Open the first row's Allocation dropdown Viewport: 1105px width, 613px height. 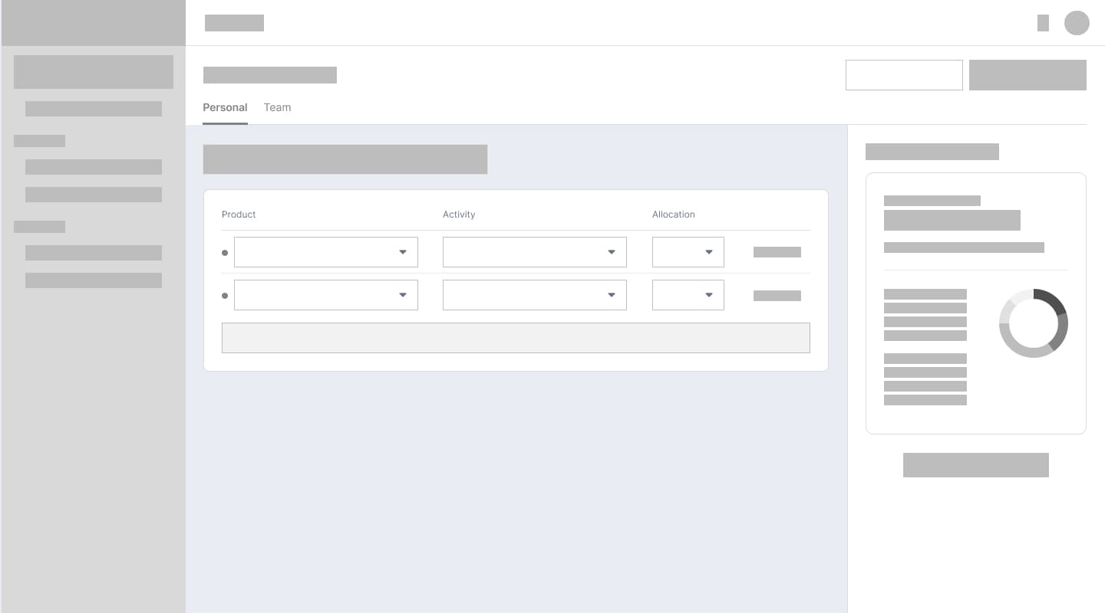point(688,252)
